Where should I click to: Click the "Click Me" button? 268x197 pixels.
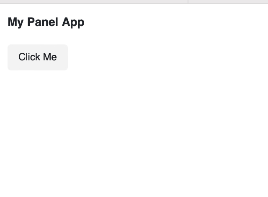[38, 57]
